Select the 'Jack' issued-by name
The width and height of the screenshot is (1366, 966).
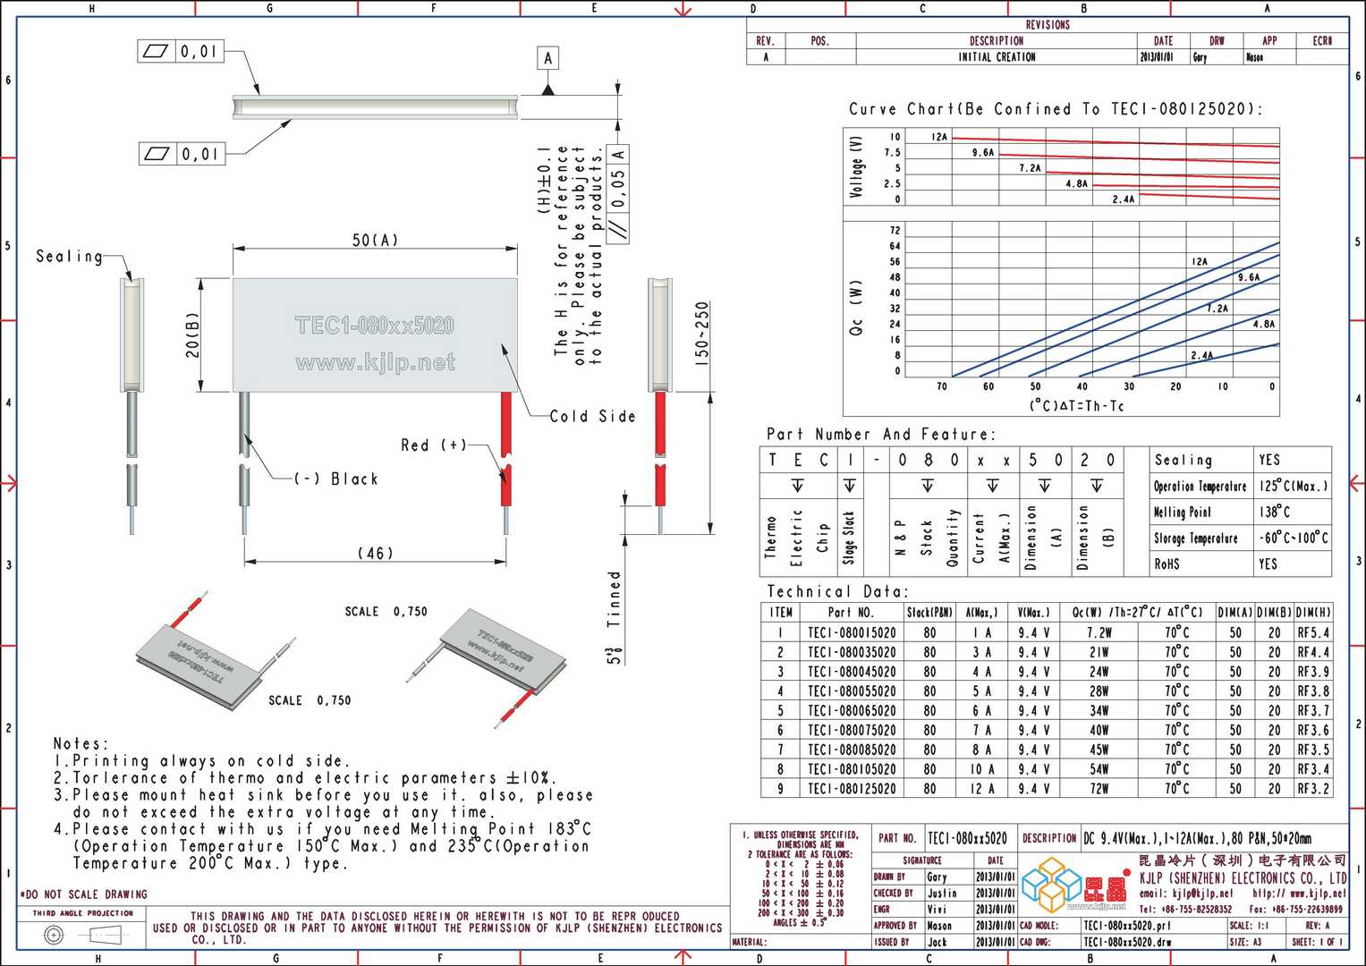937,942
